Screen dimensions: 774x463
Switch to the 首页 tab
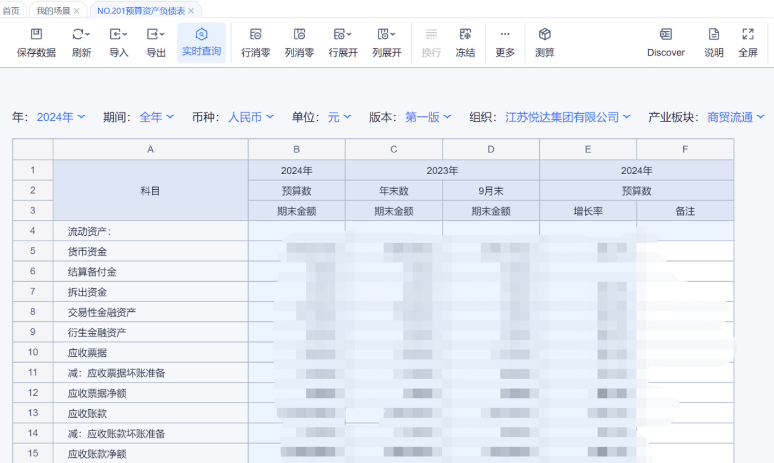[11, 11]
